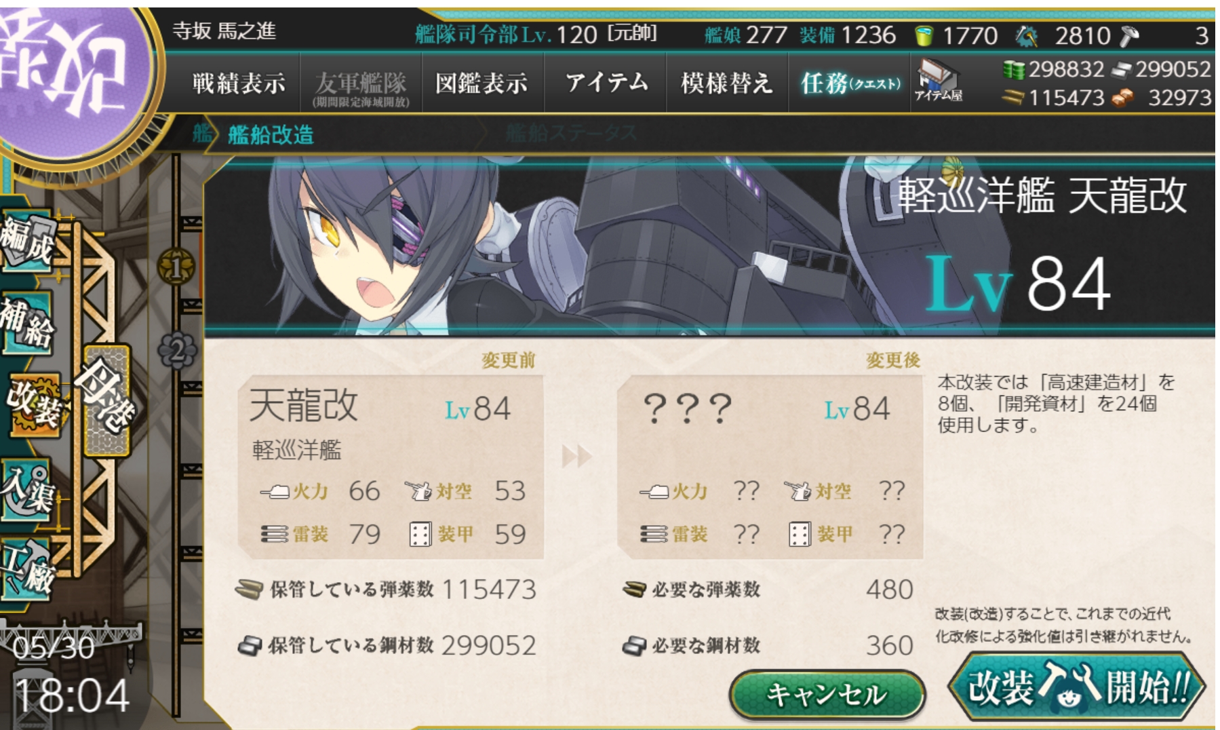
Task: Select fleet number 2 marker
Action: [176, 351]
